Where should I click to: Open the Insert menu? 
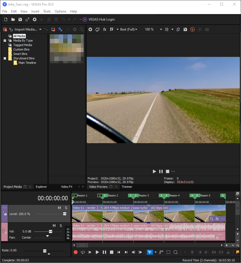[35, 11]
